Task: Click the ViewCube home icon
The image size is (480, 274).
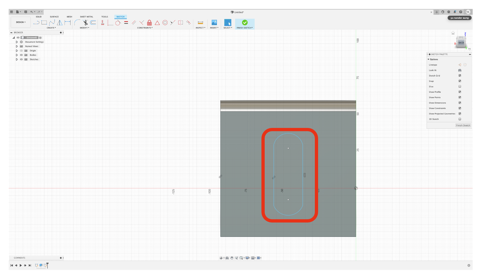Action: coord(453,33)
